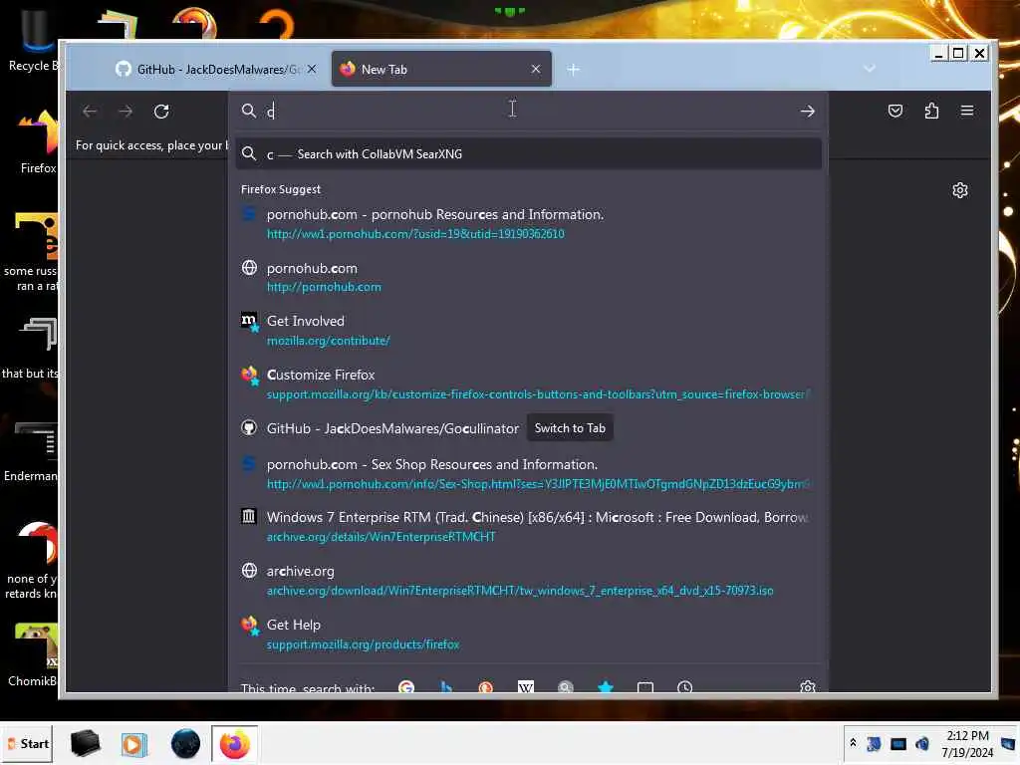Viewport: 1020px width, 765px height.
Task: Click the go arrow in the address bar
Action: (807, 112)
